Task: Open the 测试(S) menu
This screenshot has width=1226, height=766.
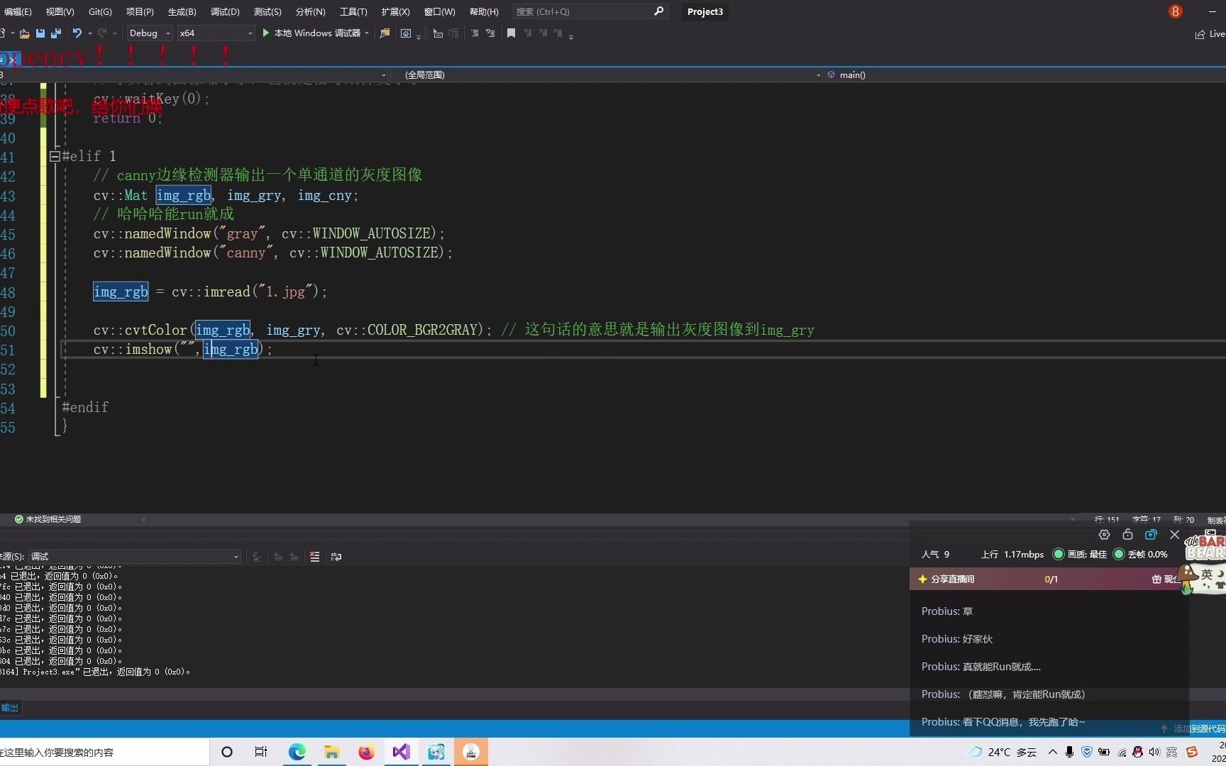Action: pos(267,11)
